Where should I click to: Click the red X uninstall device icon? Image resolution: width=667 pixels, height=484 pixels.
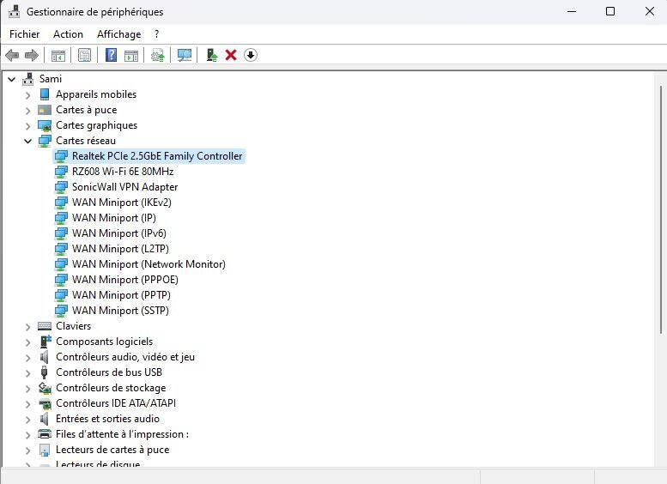(x=231, y=55)
